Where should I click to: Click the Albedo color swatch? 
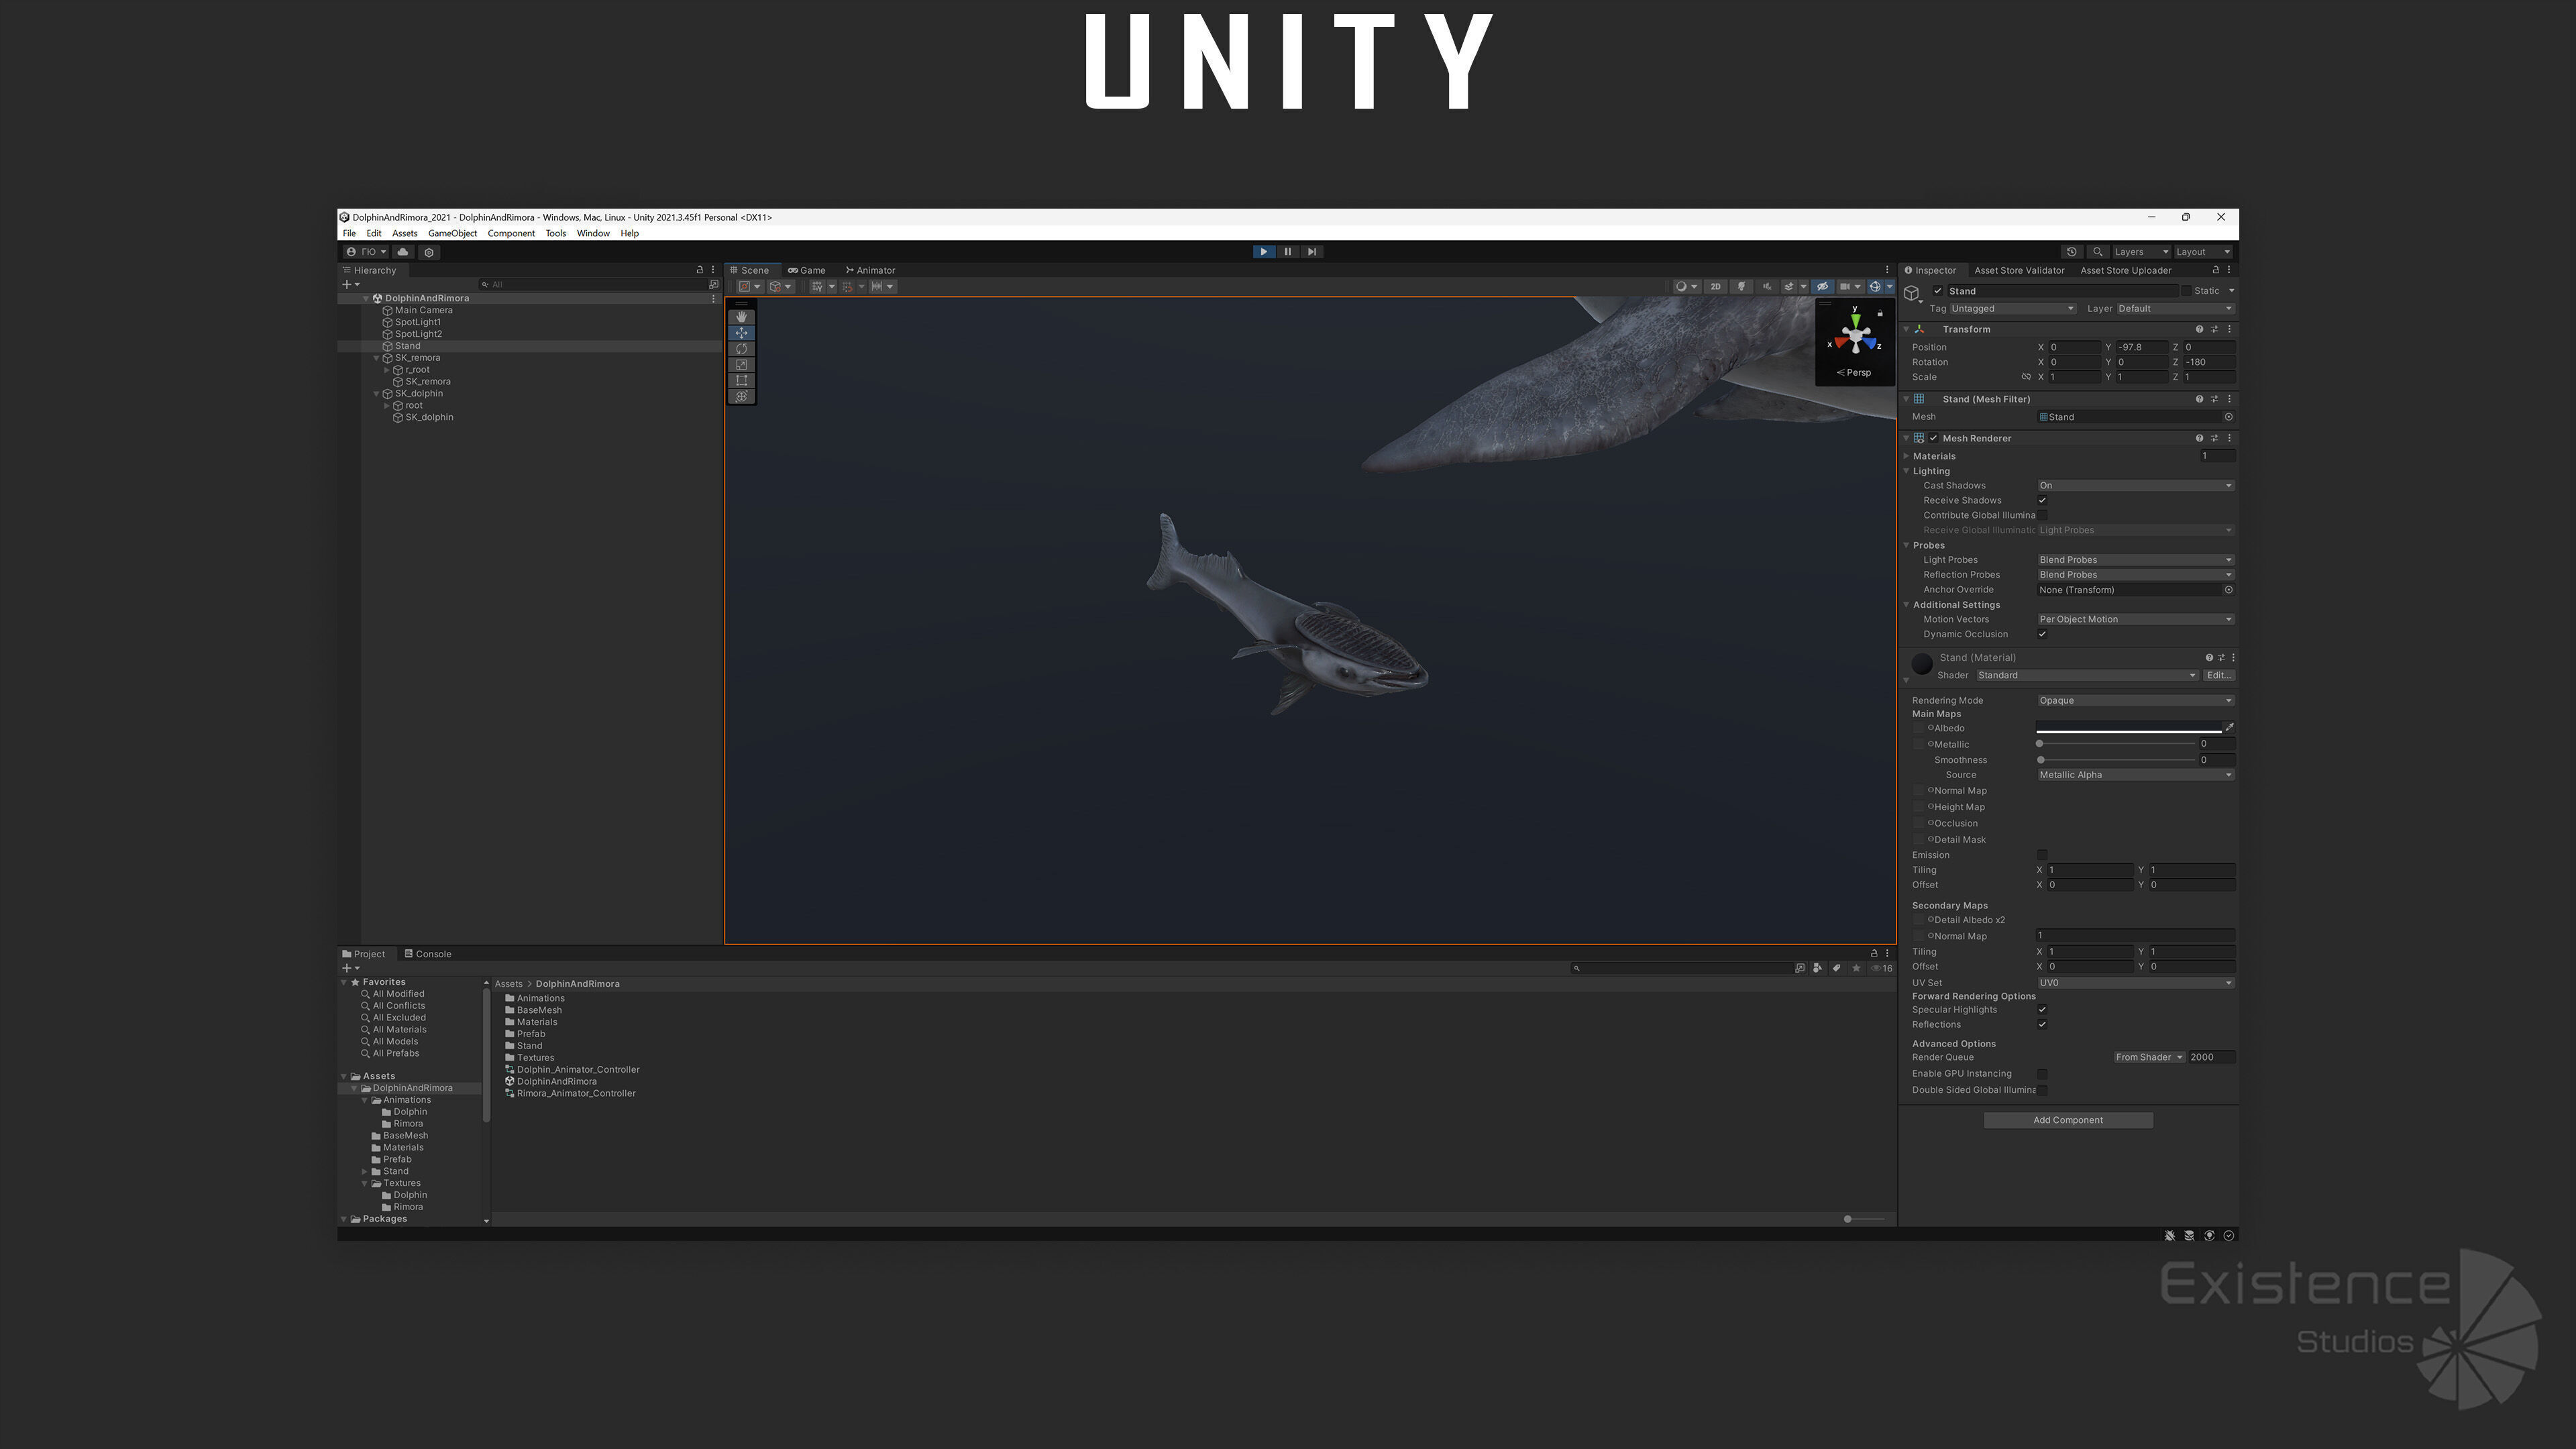(2128, 728)
